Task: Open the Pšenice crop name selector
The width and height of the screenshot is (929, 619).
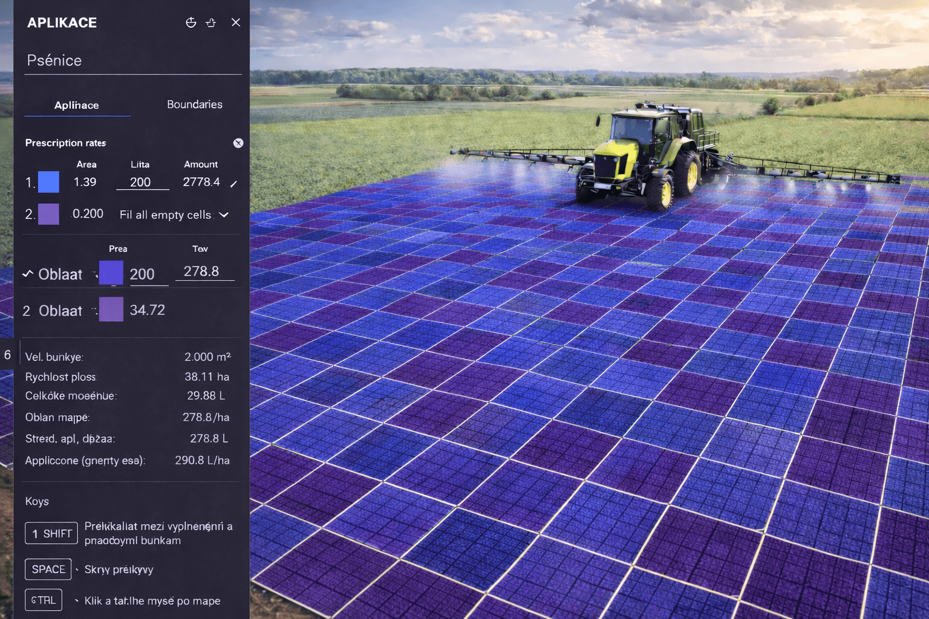Action: (132, 60)
